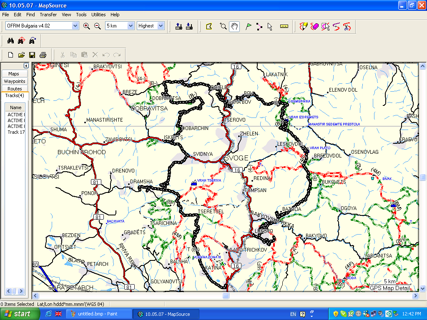
Task: Open the 5 km zoom scale dropdown
Action: [x=130, y=26]
